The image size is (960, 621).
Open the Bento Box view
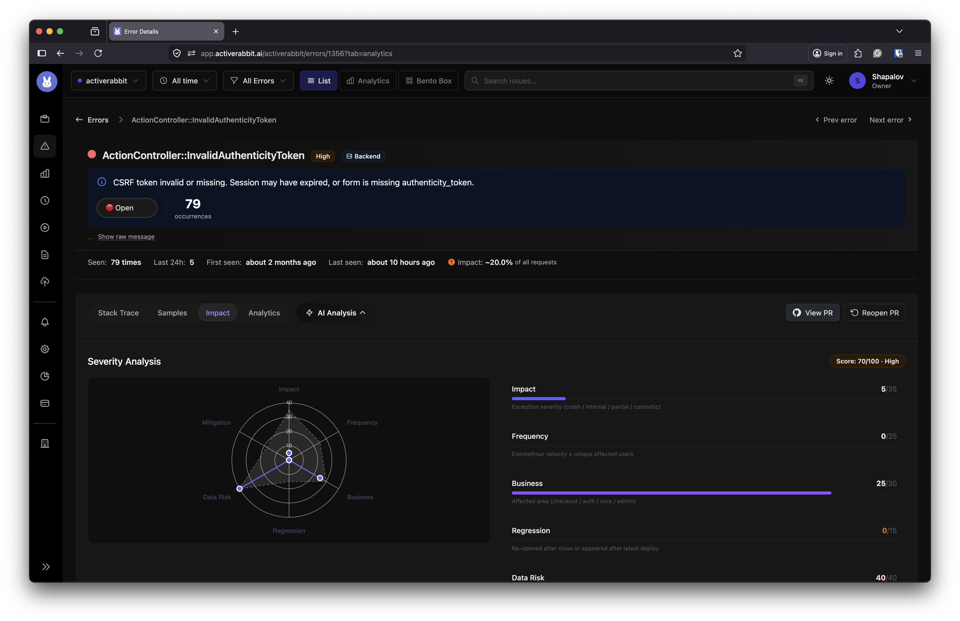click(428, 81)
